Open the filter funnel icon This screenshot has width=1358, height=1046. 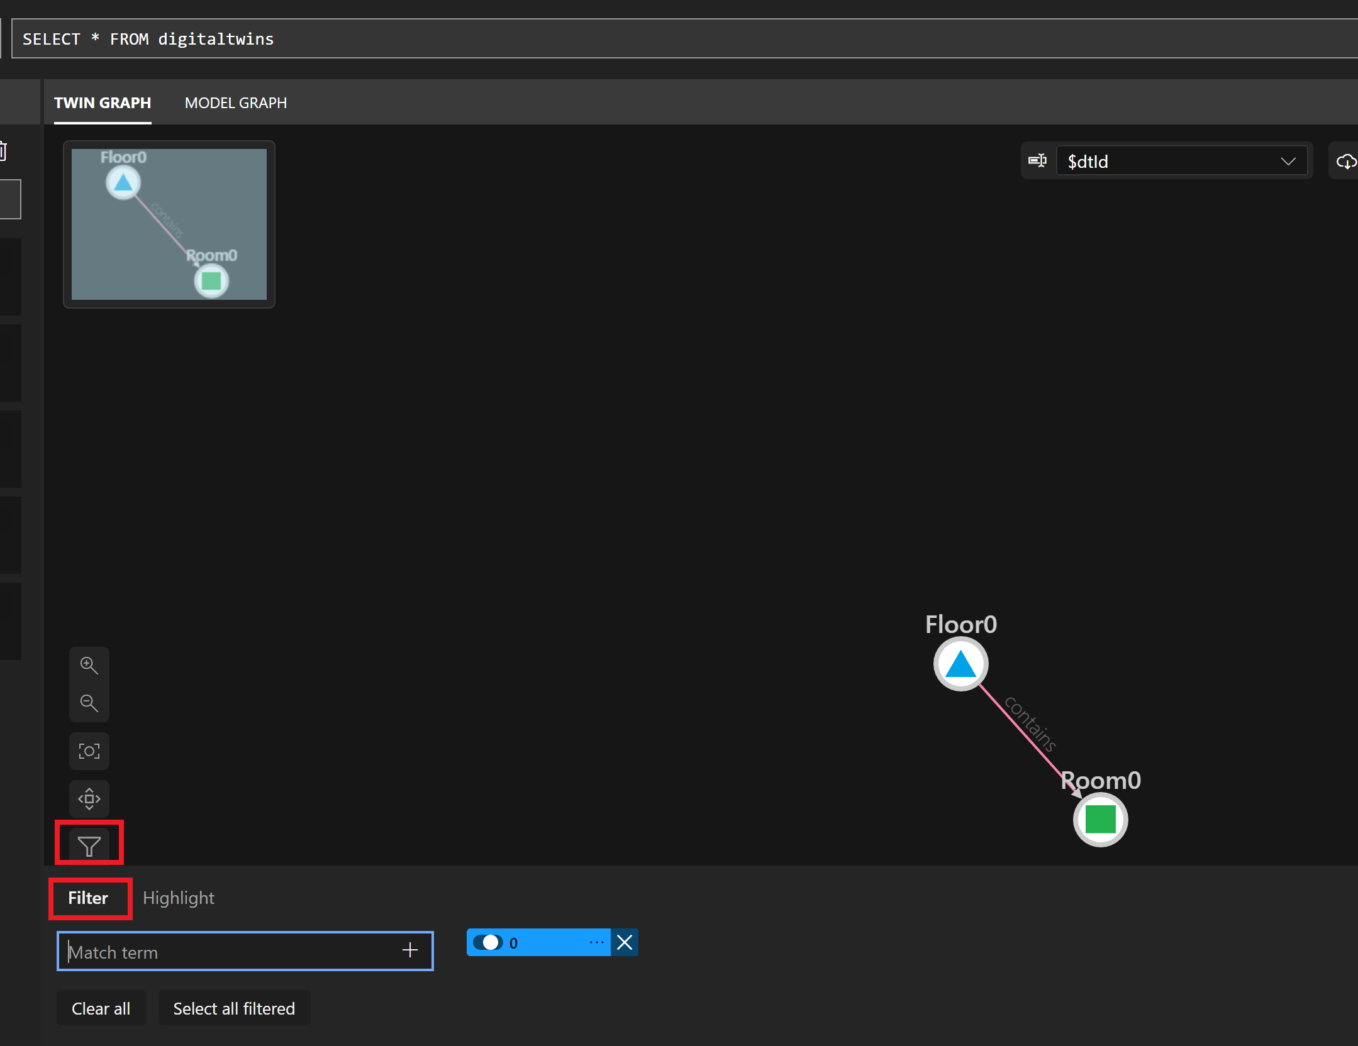pyautogui.click(x=89, y=847)
